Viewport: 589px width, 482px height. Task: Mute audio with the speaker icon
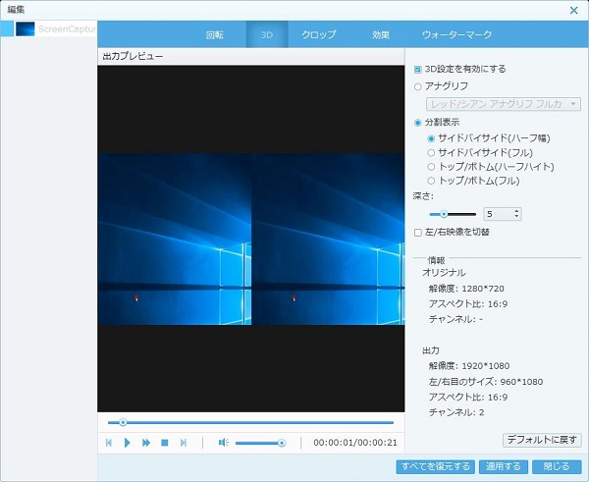223,443
